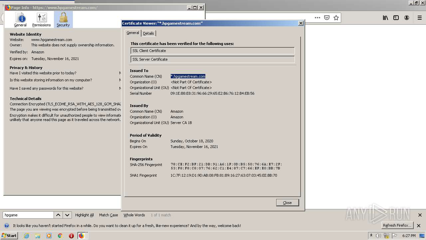The height and width of the screenshot is (240, 426).
Task: Launch Internet Explorer from taskbar
Action: [x=26, y=236]
